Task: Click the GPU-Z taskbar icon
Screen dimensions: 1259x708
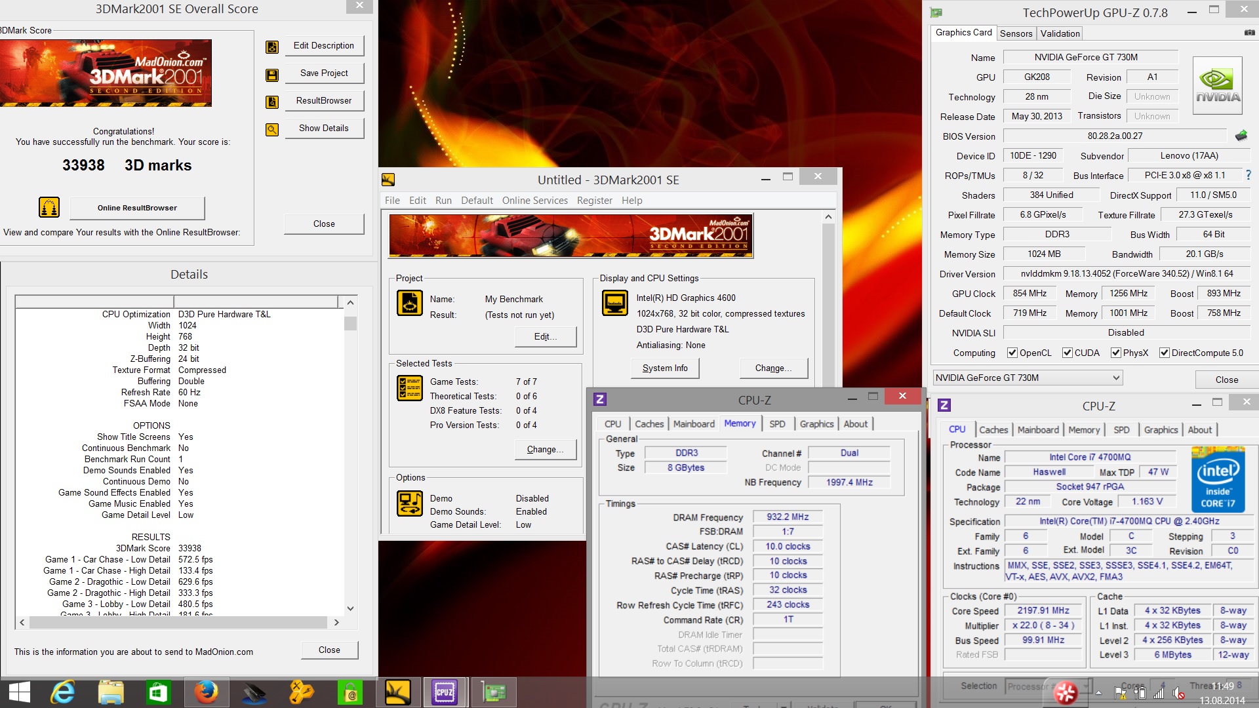Action: click(493, 692)
